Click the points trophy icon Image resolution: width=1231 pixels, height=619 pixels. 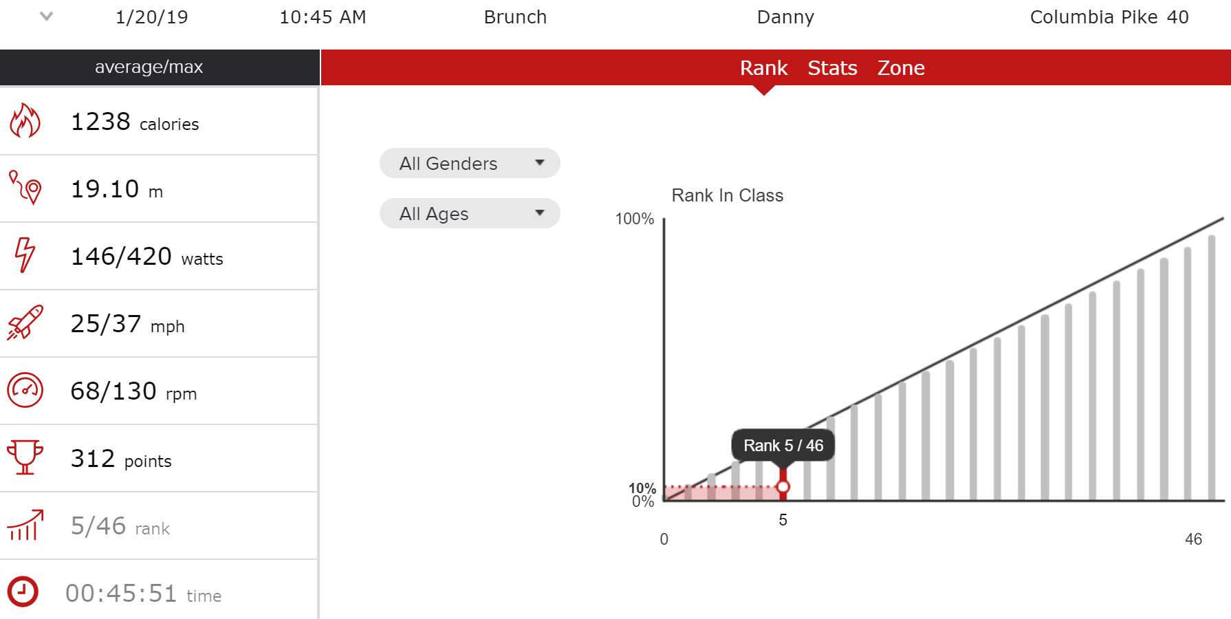pos(25,457)
